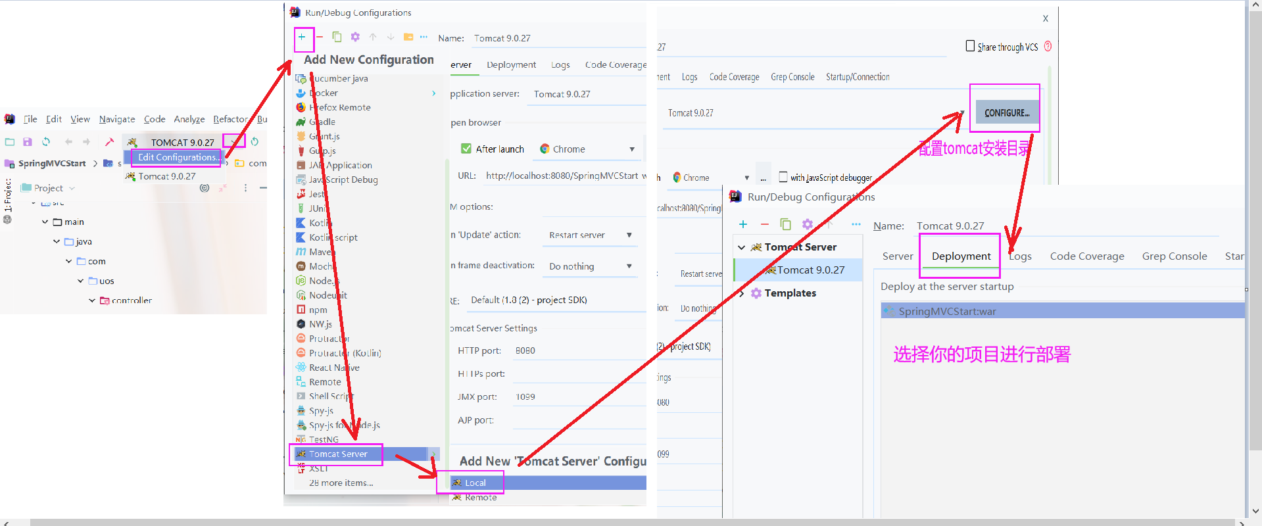The width and height of the screenshot is (1262, 526).
Task: Click the red help question mark near Share through VCS
Action: 1048,46
